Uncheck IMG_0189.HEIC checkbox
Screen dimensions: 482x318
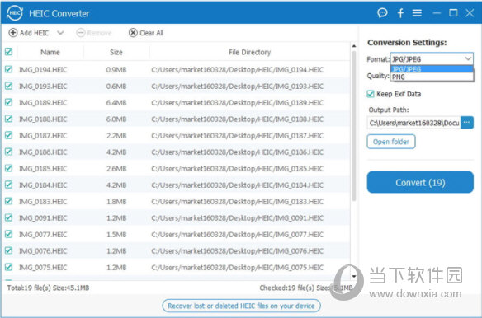[x=8, y=102]
